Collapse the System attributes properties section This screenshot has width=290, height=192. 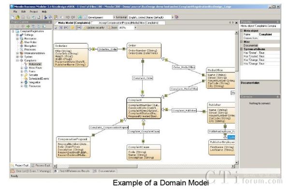pyautogui.click(x=241, y=49)
